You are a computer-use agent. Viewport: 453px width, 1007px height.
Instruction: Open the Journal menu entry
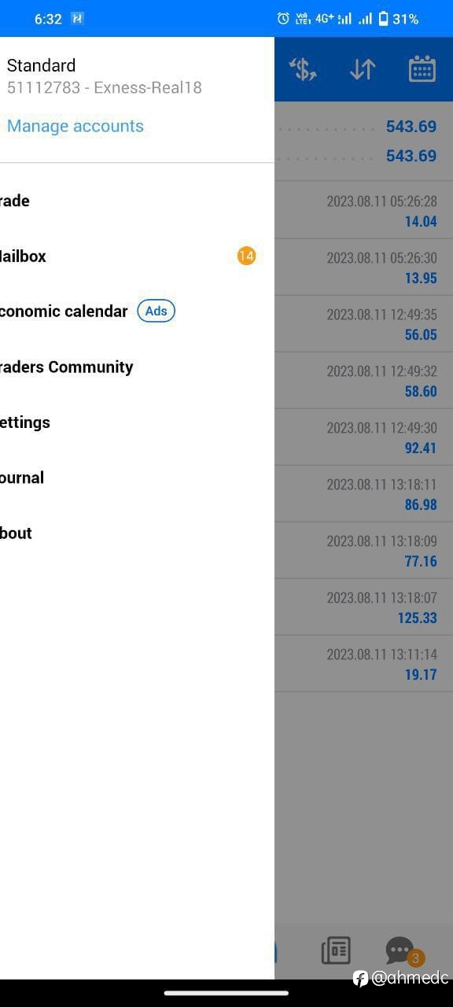click(x=137, y=478)
